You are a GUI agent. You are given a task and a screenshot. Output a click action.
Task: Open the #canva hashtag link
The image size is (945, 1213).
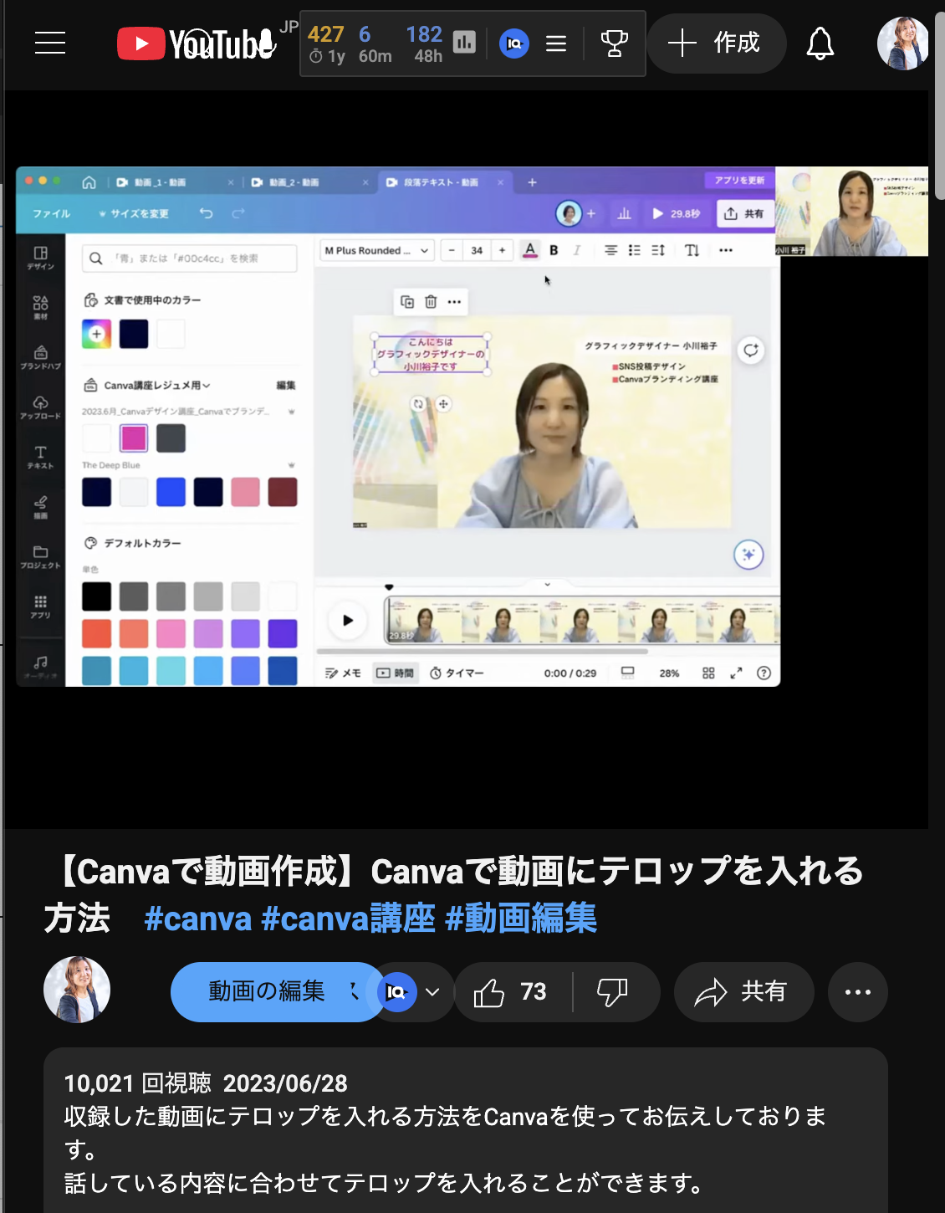point(198,919)
